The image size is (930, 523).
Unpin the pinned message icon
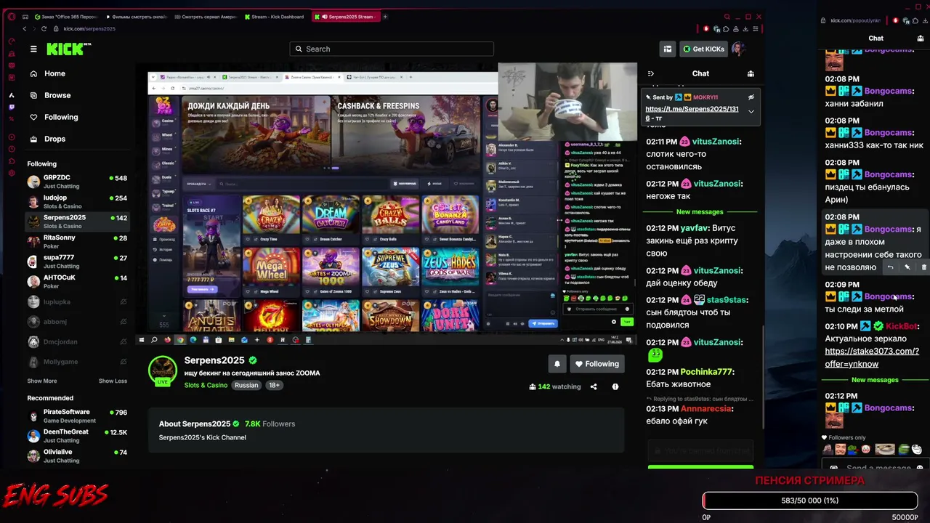pyautogui.click(x=751, y=97)
